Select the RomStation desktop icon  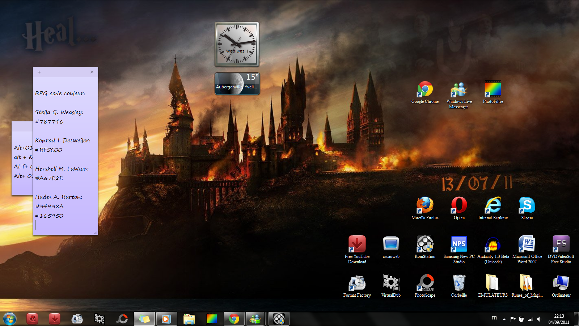pos(425,247)
